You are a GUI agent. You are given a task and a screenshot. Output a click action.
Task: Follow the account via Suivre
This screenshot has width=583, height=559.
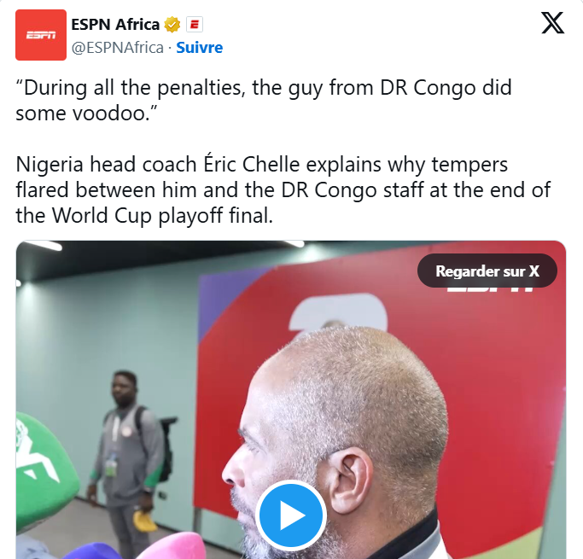click(x=199, y=48)
